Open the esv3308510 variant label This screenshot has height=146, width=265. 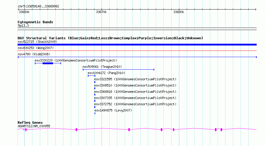(x=135, y=85)
